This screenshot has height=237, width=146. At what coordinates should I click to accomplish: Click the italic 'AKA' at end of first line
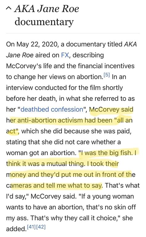click(x=130, y=44)
